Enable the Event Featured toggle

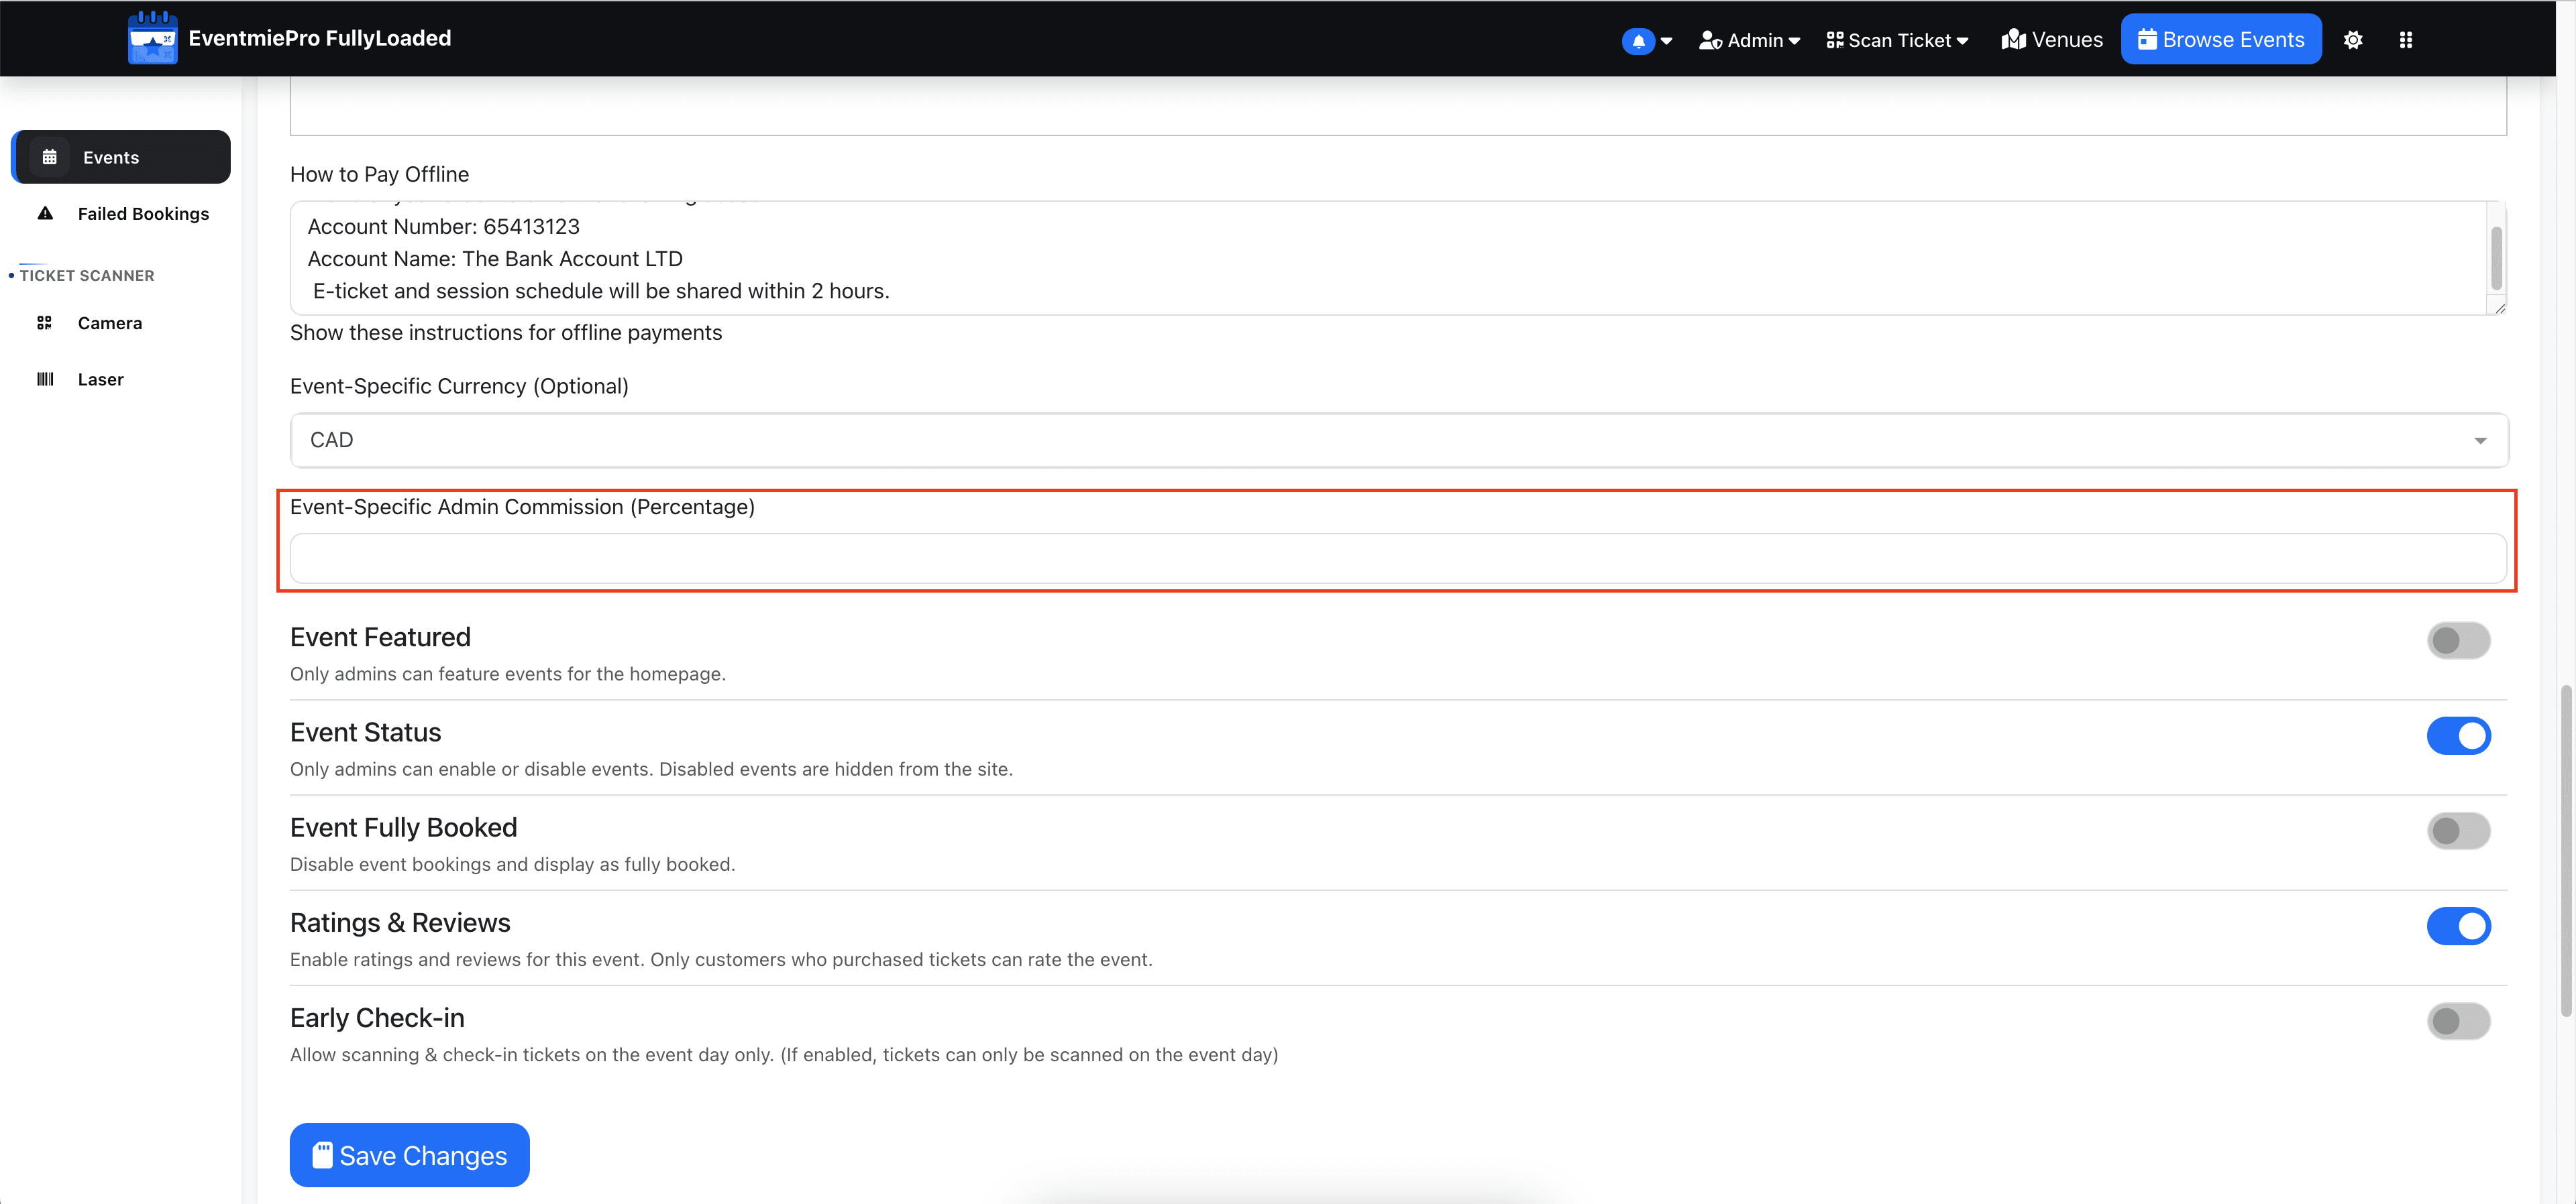[2458, 640]
